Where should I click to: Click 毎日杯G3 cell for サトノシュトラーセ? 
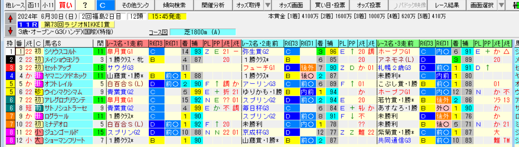(x=263, y=108)
